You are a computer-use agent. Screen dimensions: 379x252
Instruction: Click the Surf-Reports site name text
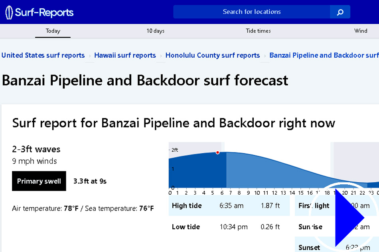44,12
